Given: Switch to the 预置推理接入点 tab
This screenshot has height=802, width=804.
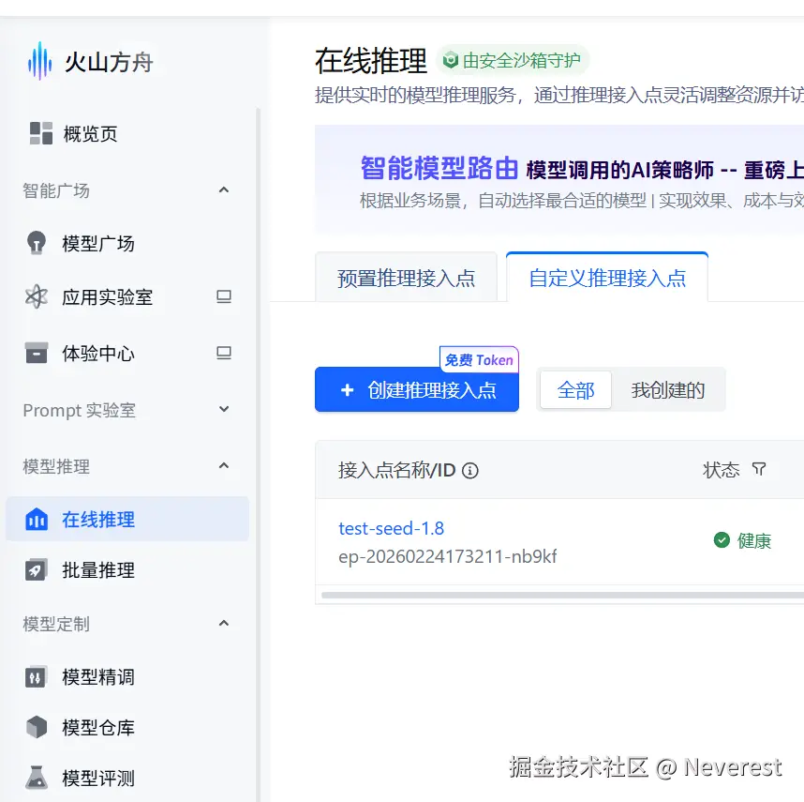Looking at the screenshot, I should pyautogui.click(x=406, y=277).
